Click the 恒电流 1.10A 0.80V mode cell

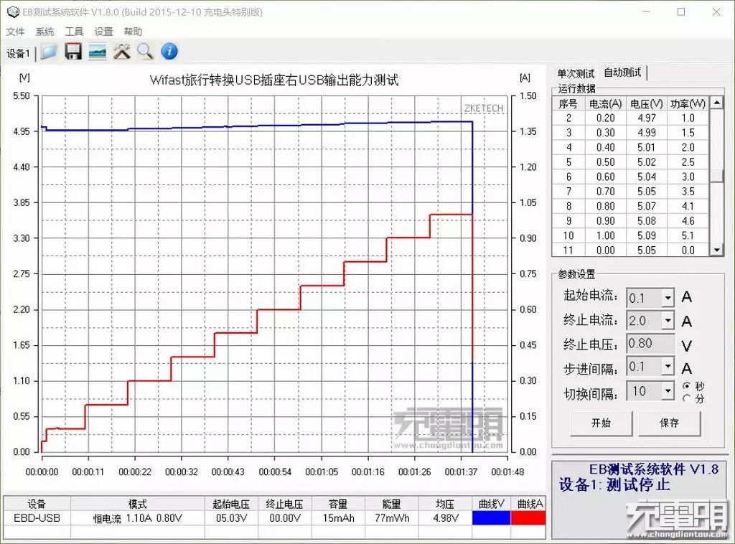tap(137, 517)
